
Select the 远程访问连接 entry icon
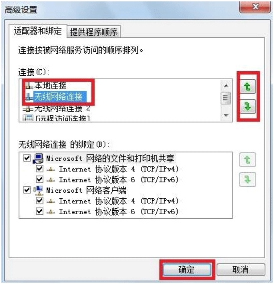[x=28, y=118]
